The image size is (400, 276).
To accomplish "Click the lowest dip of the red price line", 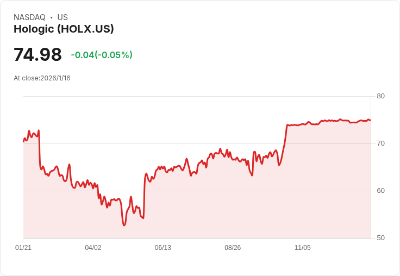I will [124, 225].
